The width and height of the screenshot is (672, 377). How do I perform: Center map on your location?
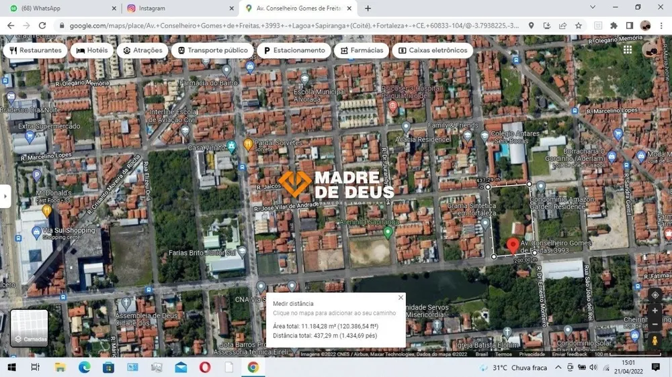pos(655,295)
